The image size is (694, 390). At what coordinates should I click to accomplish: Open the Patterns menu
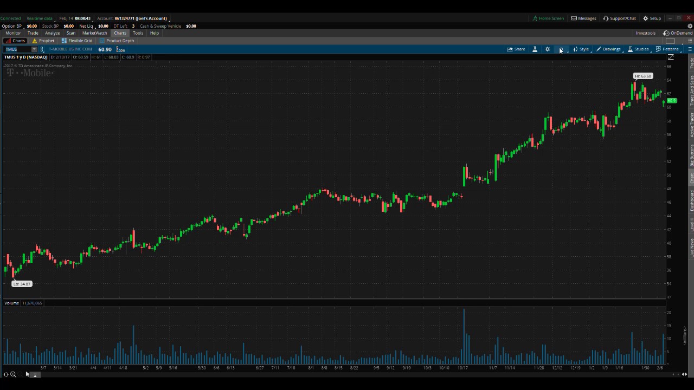coord(667,49)
